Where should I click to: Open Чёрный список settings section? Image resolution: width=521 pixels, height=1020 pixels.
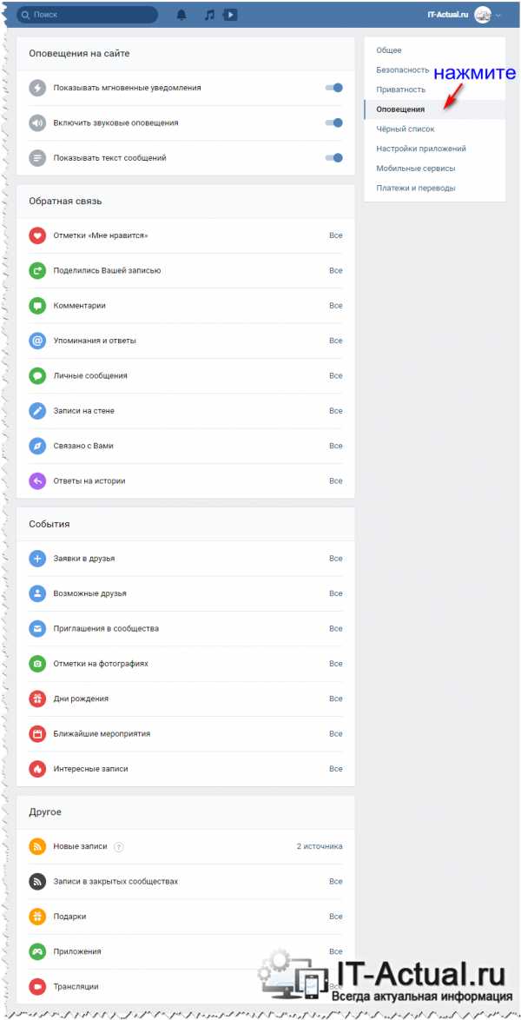pos(406,129)
